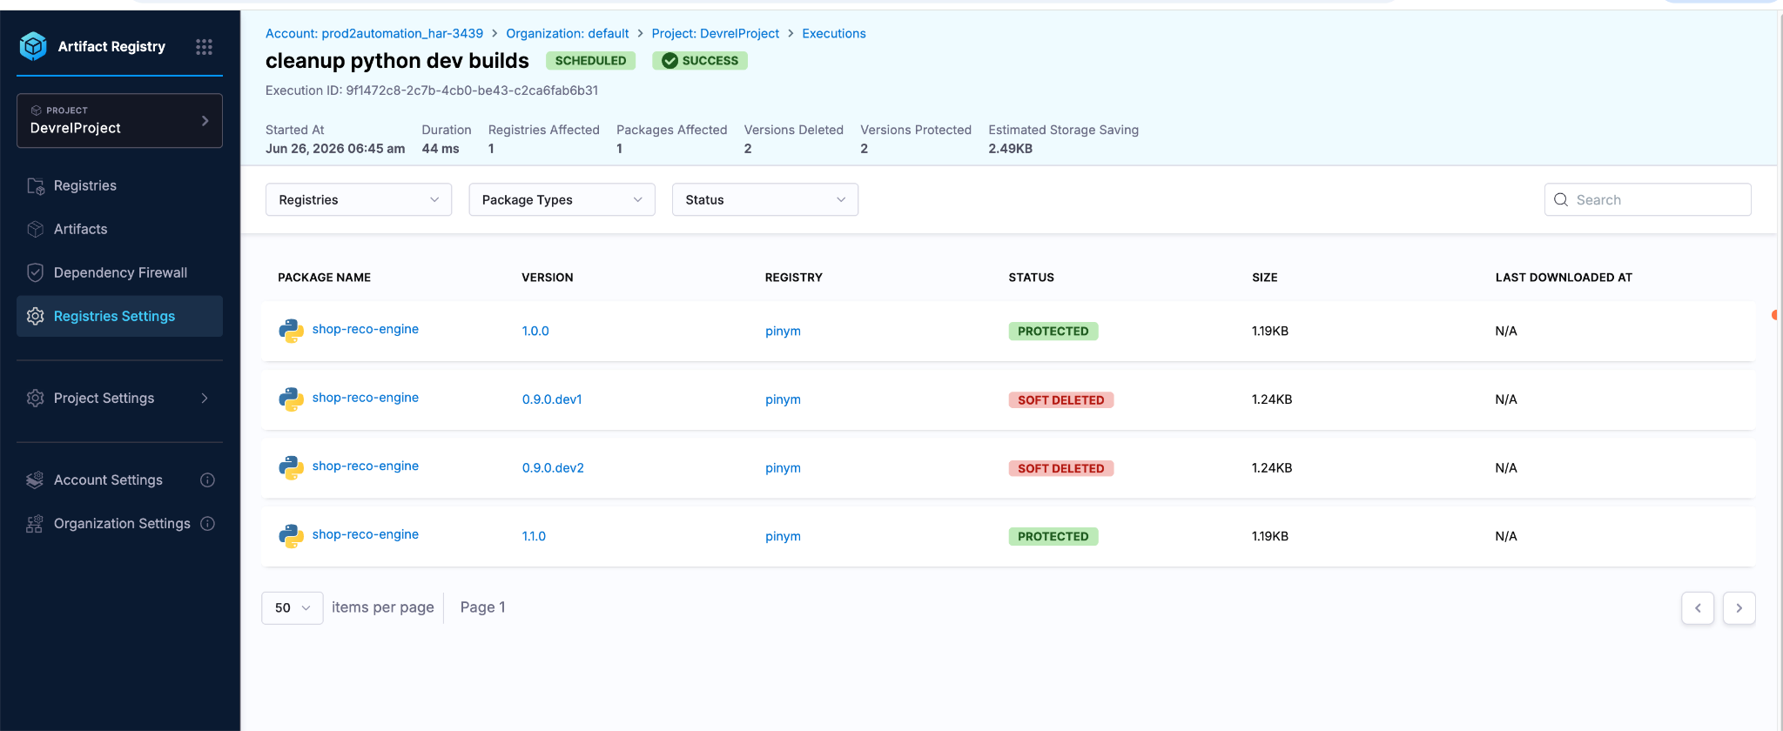The width and height of the screenshot is (1783, 731).
Task: Click the SCHEDULED status badge
Action: point(590,60)
